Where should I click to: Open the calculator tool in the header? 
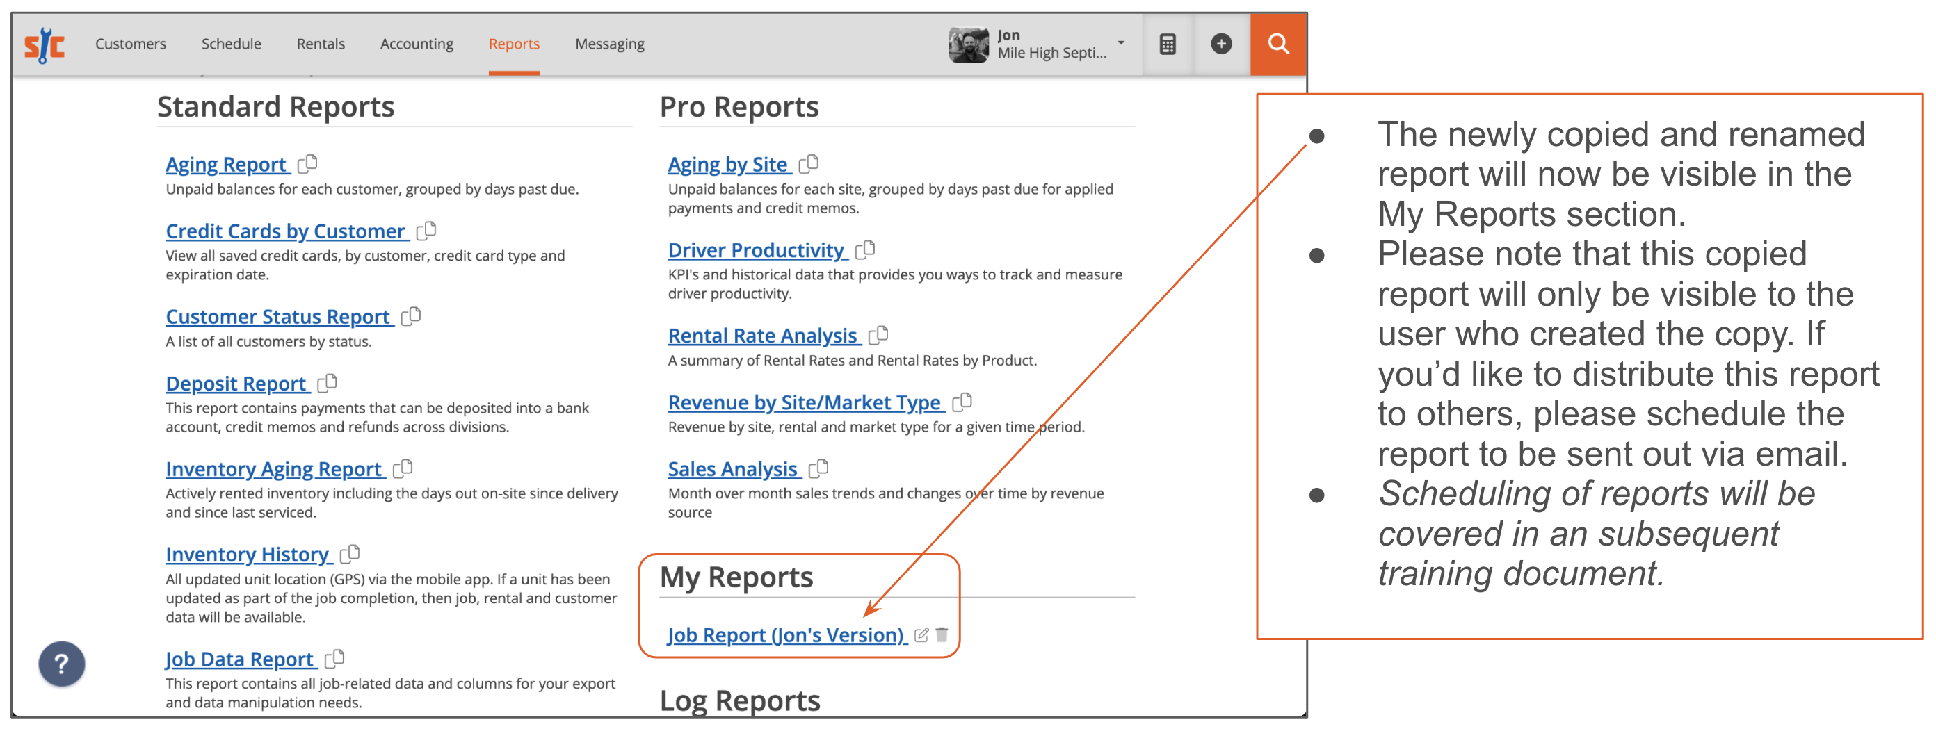1167,44
